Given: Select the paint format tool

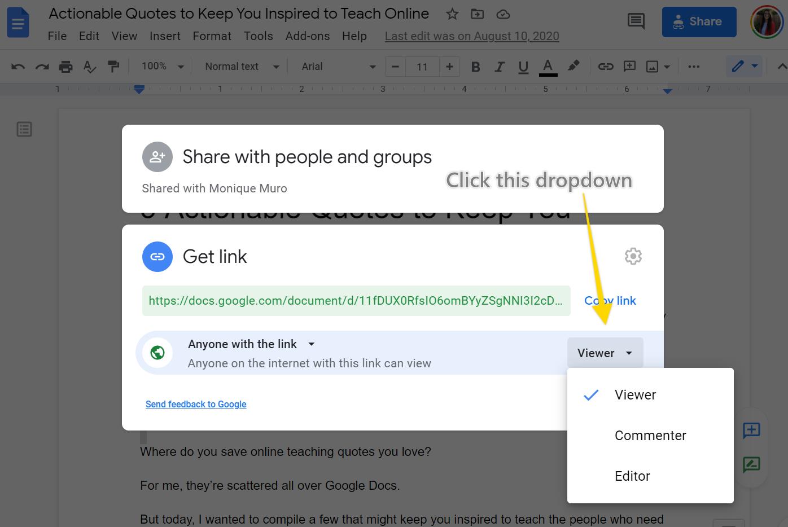Looking at the screenshot, I should [113, 67].
